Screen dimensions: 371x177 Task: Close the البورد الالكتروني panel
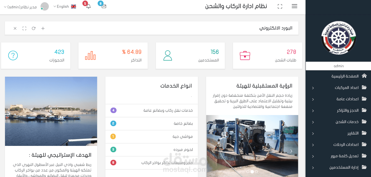click(15, 28)
